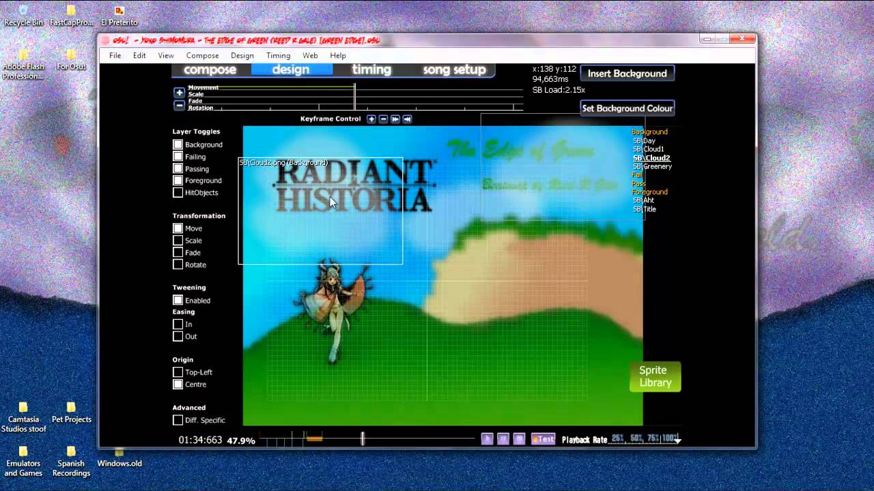The height and width of the screenshot is (491, 874).
Task: Toggle the Passing layer checkbox
Action: tap(178, 168)
